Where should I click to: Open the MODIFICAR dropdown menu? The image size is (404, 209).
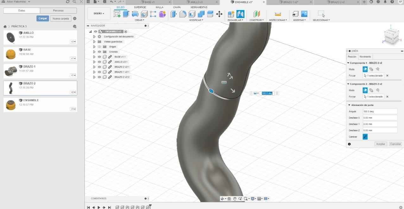pyautogui.click(x=196, y=20)
